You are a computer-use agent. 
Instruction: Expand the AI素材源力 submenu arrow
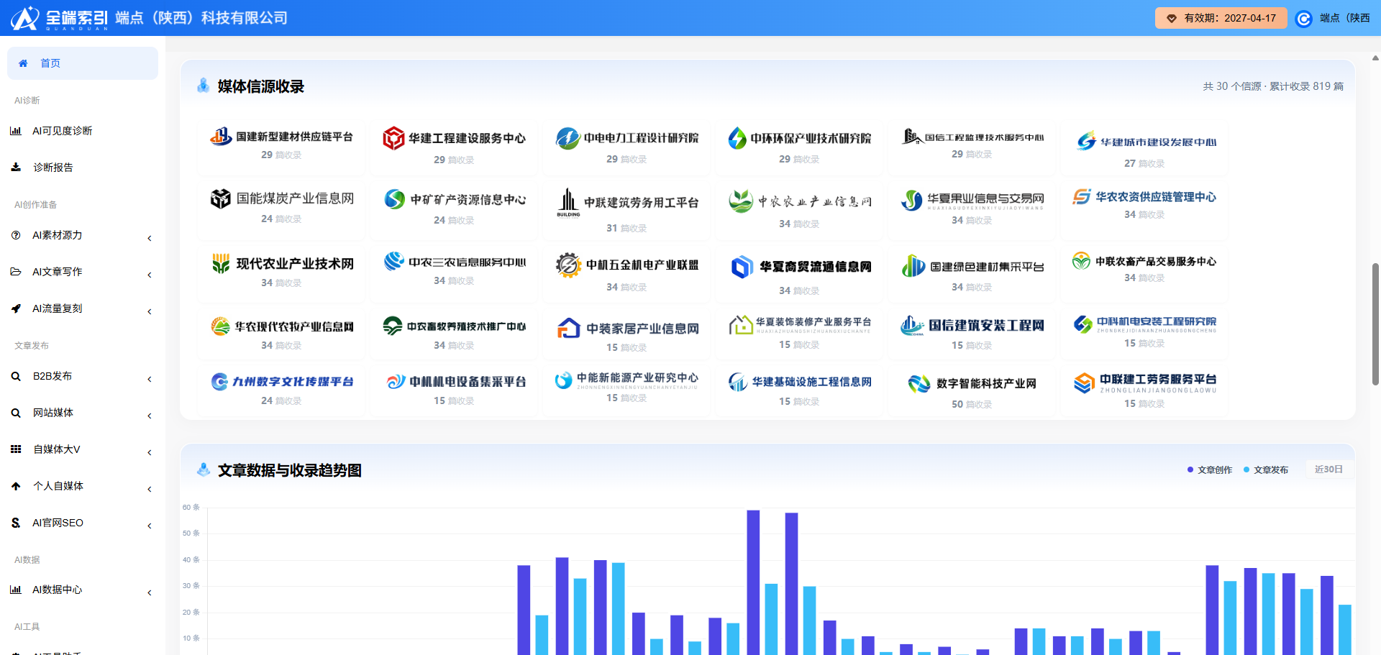point(150,238)
